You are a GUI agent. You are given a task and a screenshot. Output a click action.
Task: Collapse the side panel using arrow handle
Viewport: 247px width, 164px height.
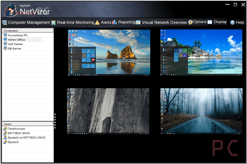pyautogui.click(x=55, y=121)
